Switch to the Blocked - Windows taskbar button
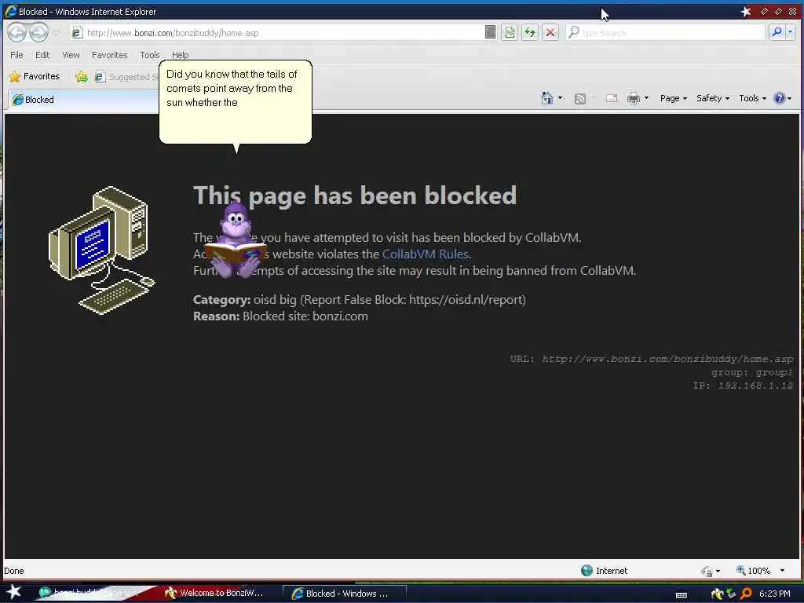The image size is (804, 603). pos(344,594)
